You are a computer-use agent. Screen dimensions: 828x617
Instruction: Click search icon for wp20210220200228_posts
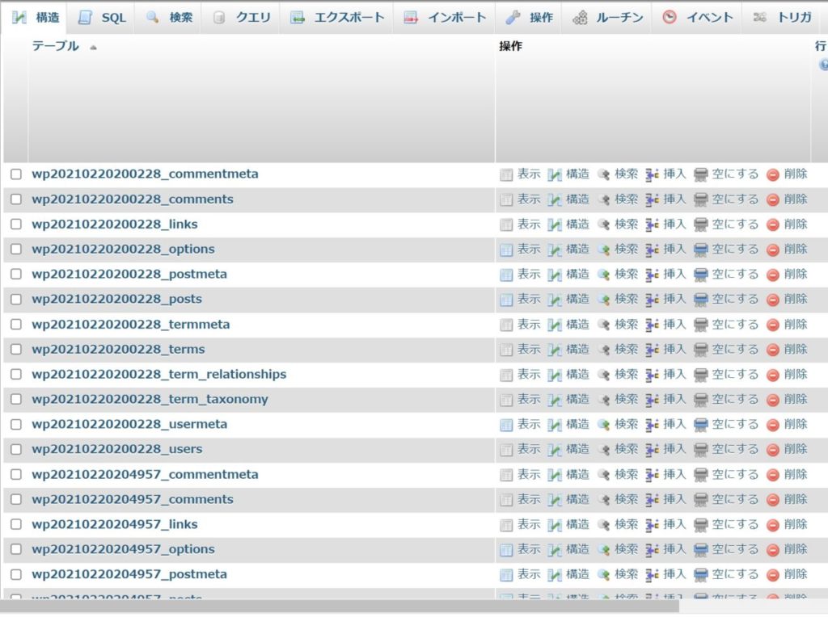coord(603,300)
